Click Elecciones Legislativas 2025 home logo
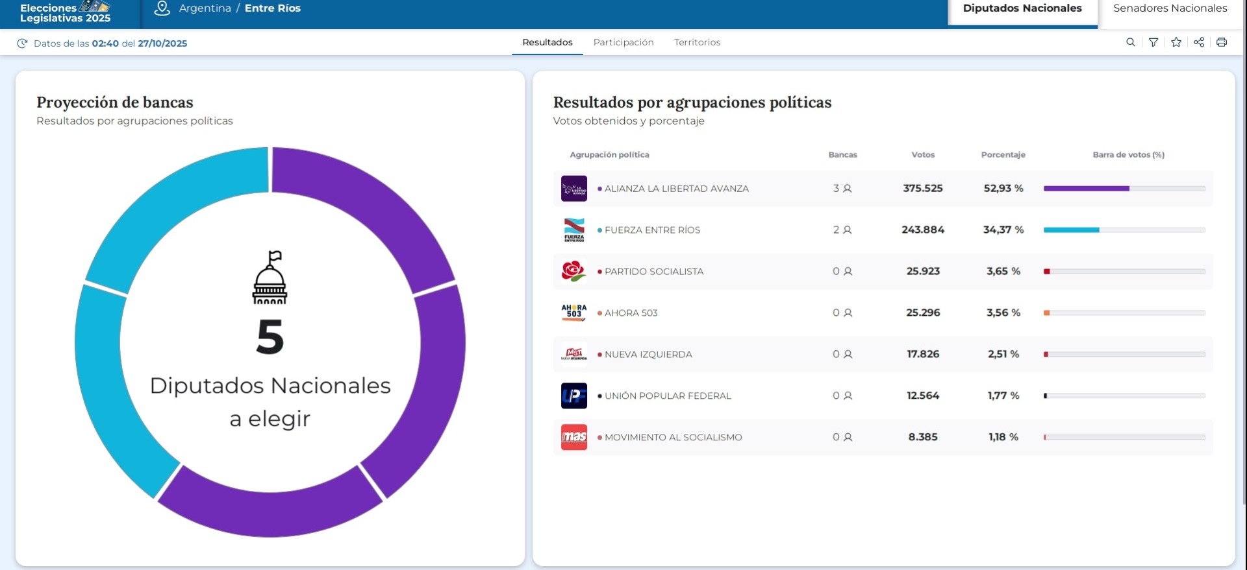 pos(65,13)
